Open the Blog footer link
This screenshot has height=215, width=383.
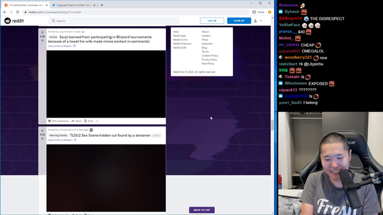tap(204, 48)
